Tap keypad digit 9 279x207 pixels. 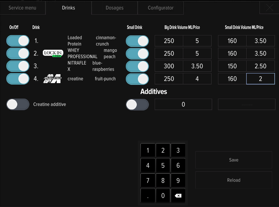pyautogui.click(x=178, y=181)
